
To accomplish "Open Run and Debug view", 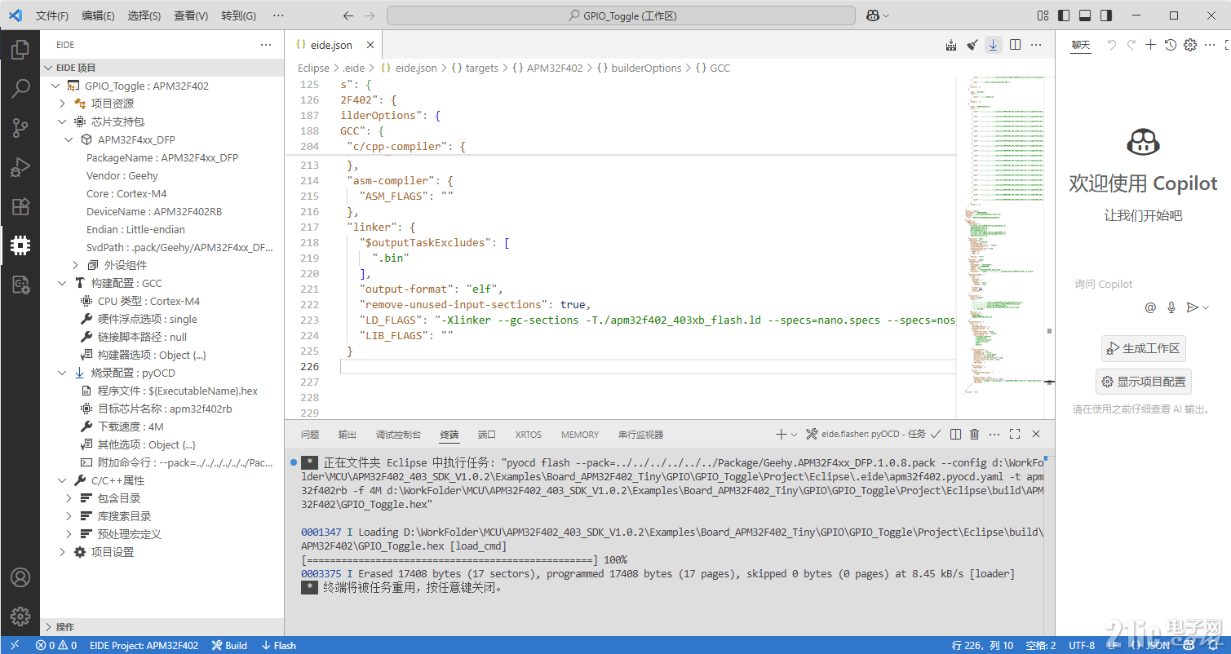I will [x=20, y=167].
